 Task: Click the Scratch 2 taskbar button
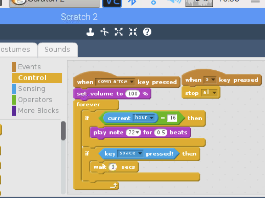(x=54, y=4)
